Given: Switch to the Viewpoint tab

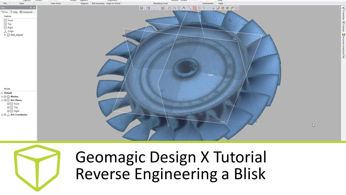Looking at the screenshot, I should (x=26, y=12).
